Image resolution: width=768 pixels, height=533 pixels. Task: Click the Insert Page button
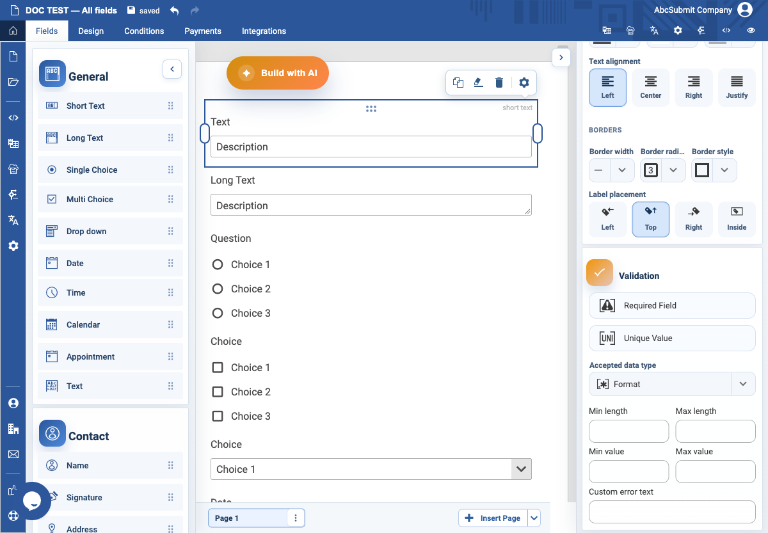(x=493, y=518)
